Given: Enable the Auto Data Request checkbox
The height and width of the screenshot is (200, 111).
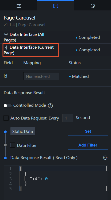Looking at the screenshot, I should tap(6, 118).
